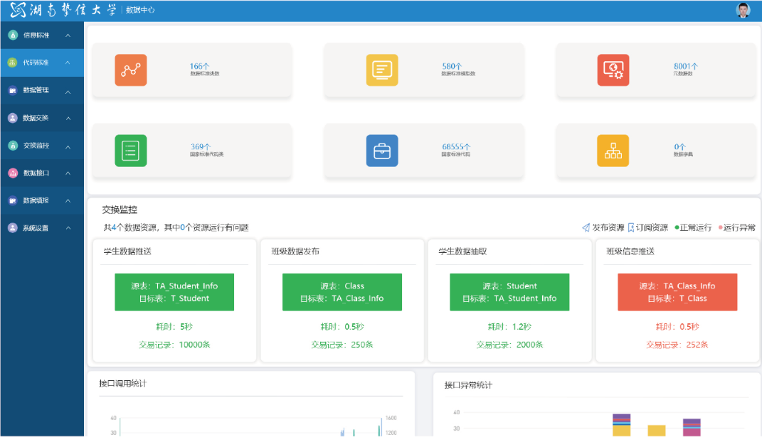Click the yellow hierarchy 数据字典 icon
The width and height of the screenshot is (762, 437).
click(613, 151)
